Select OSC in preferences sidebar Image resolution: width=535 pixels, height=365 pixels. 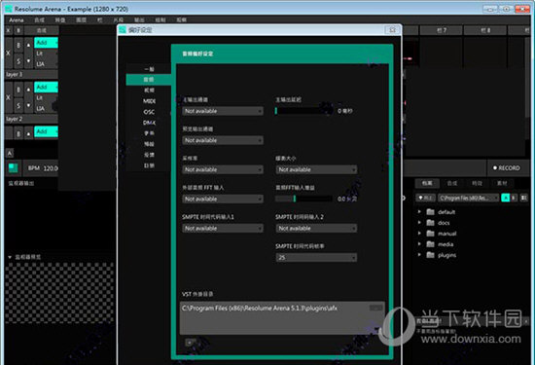(x=149, y=112)
